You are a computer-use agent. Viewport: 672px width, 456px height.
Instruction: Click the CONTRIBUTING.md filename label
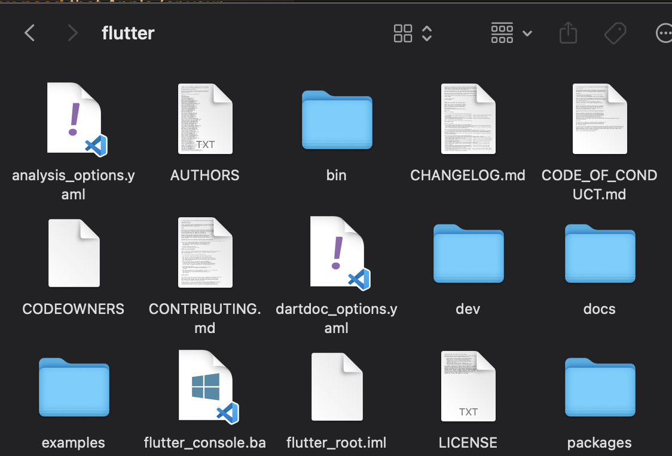[x=205, y=318]
